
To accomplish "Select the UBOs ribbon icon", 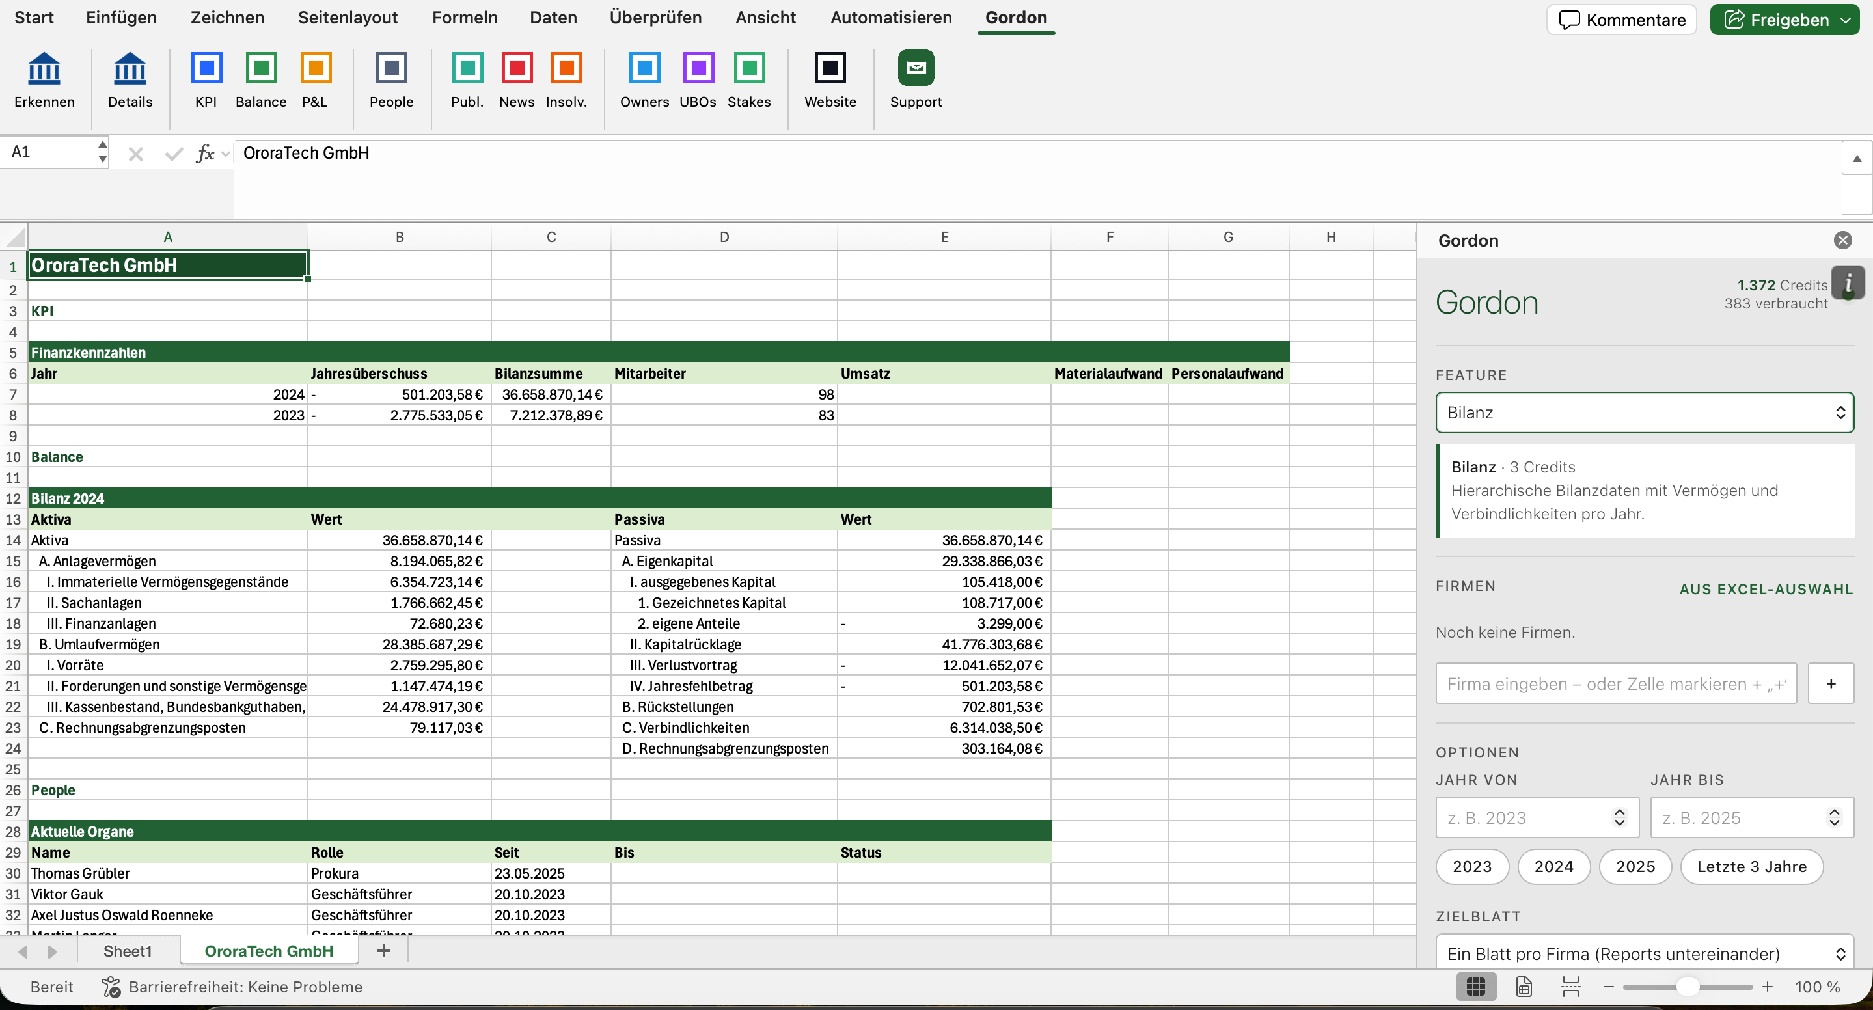I will [x=698, y=68].
